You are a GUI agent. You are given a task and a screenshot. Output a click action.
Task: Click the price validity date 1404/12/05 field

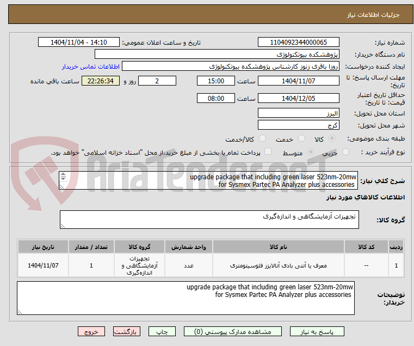(298, 98)
